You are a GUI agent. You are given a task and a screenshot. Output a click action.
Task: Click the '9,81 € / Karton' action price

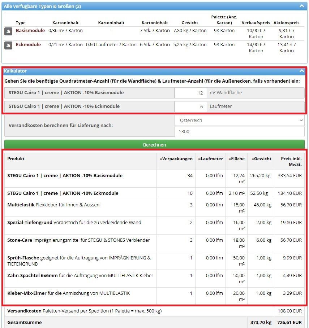[x=286, y=34]
